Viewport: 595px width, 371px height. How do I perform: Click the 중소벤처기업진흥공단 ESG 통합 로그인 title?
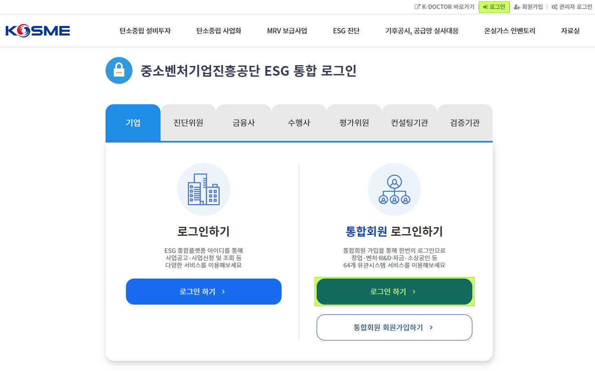[x=249, y=71]
